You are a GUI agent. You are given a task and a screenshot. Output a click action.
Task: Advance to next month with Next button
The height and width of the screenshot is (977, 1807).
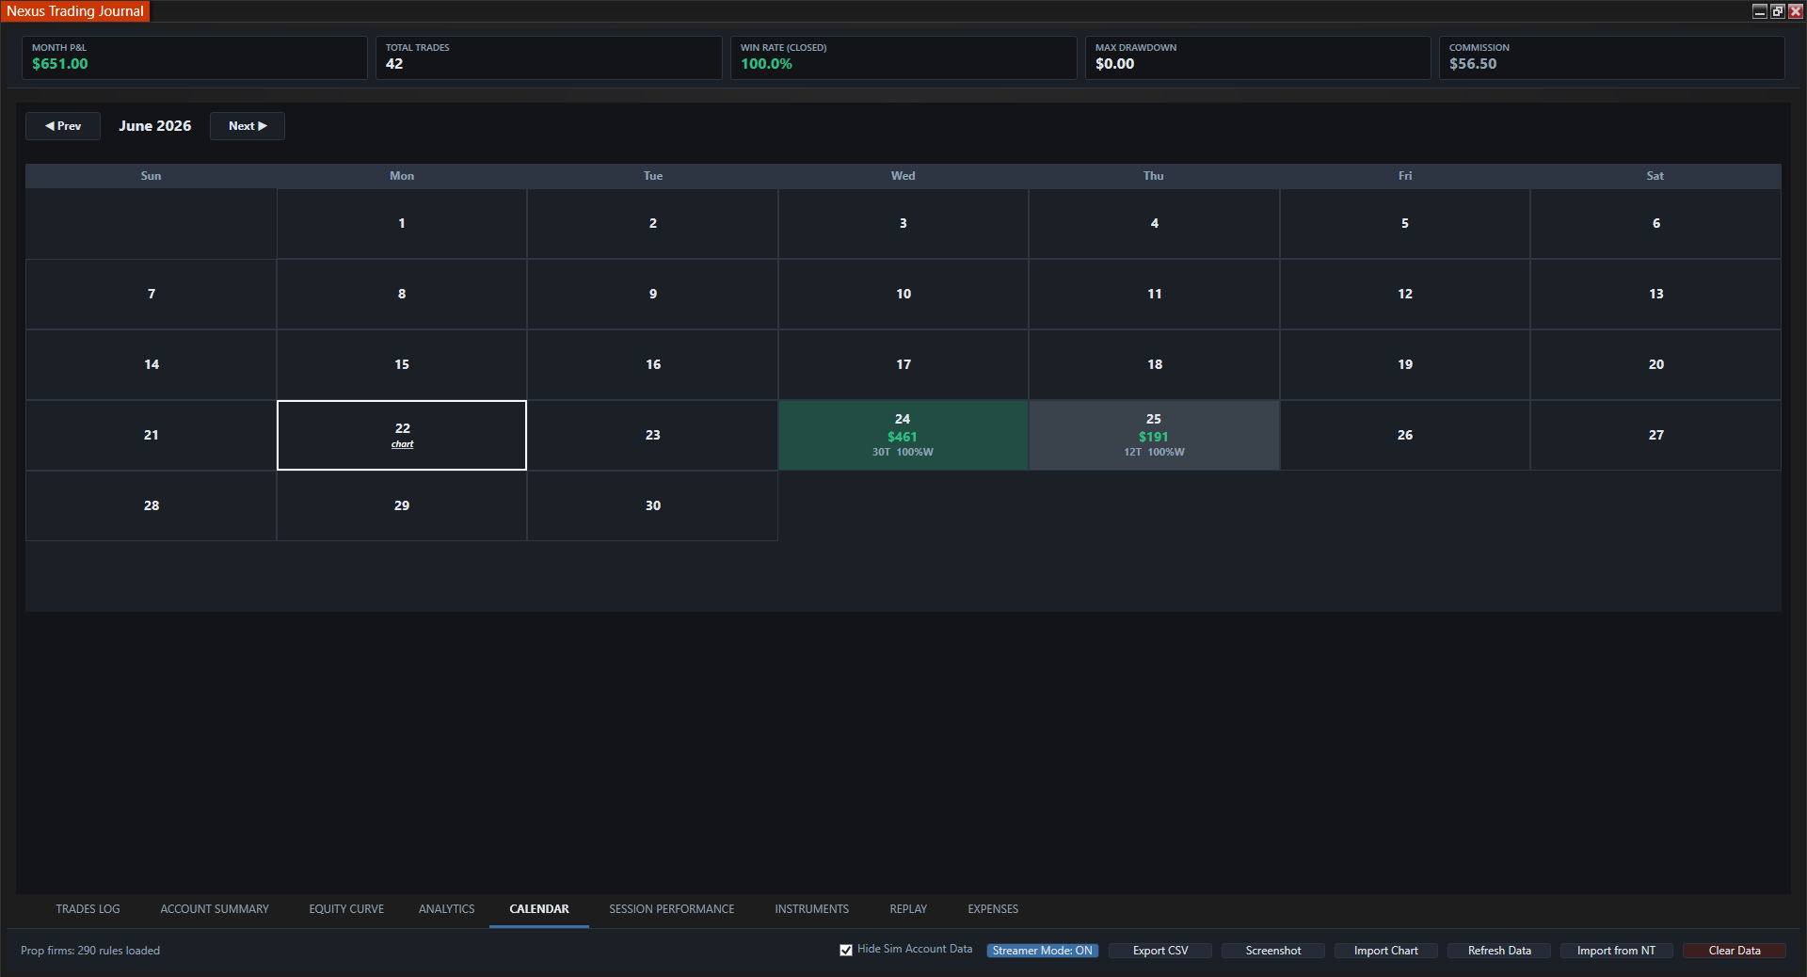pos(248,126)
